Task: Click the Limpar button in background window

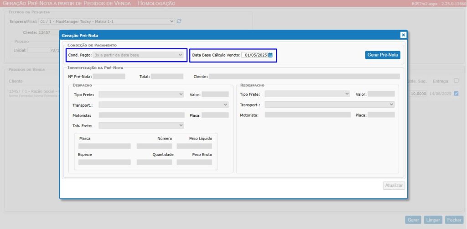Action: point(433,220)
